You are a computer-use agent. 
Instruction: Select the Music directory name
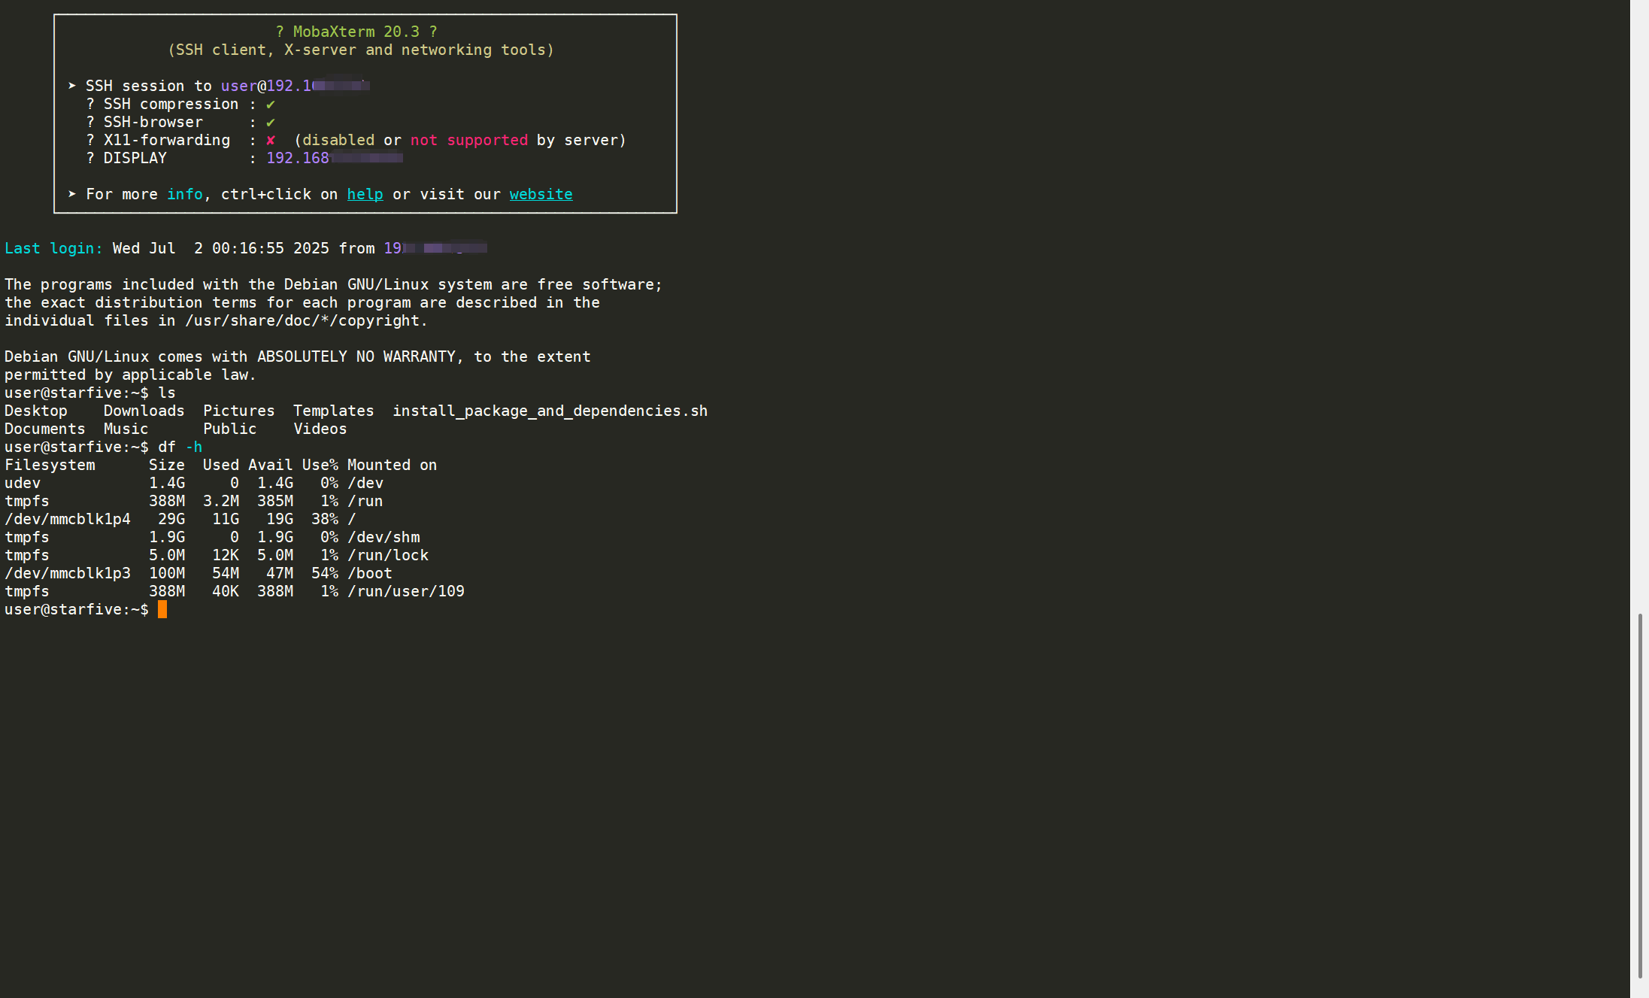coord(126,429)
